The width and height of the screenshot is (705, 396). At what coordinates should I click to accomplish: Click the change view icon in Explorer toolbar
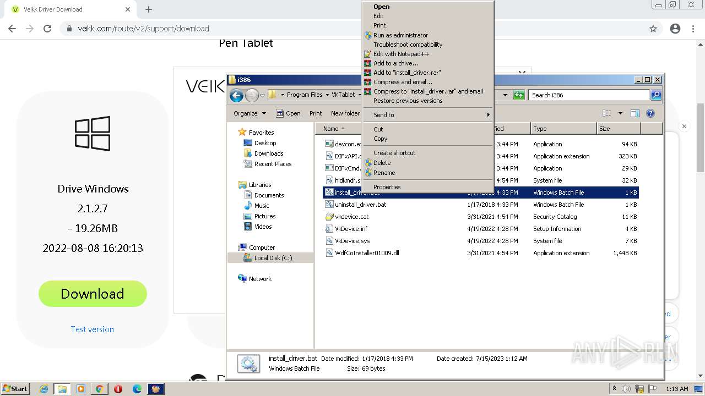607,113
